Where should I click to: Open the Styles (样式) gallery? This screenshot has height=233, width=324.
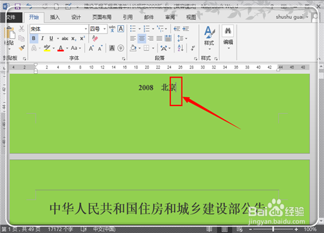coord(209,38)
